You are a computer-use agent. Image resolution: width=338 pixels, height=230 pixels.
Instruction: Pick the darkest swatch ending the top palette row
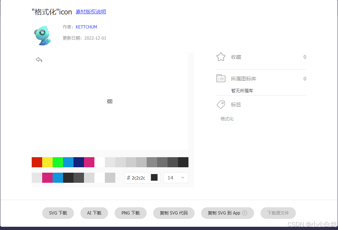pyautogui.click(x=183, y=162)
